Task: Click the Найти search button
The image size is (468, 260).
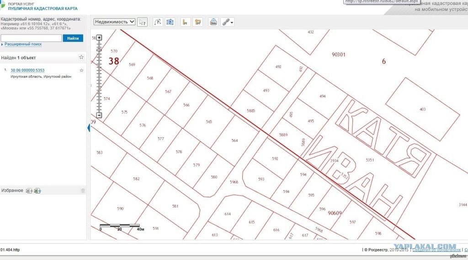Action: pos(73,38)
